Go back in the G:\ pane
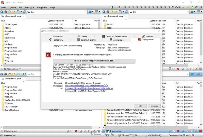 [x=2, y=74]
